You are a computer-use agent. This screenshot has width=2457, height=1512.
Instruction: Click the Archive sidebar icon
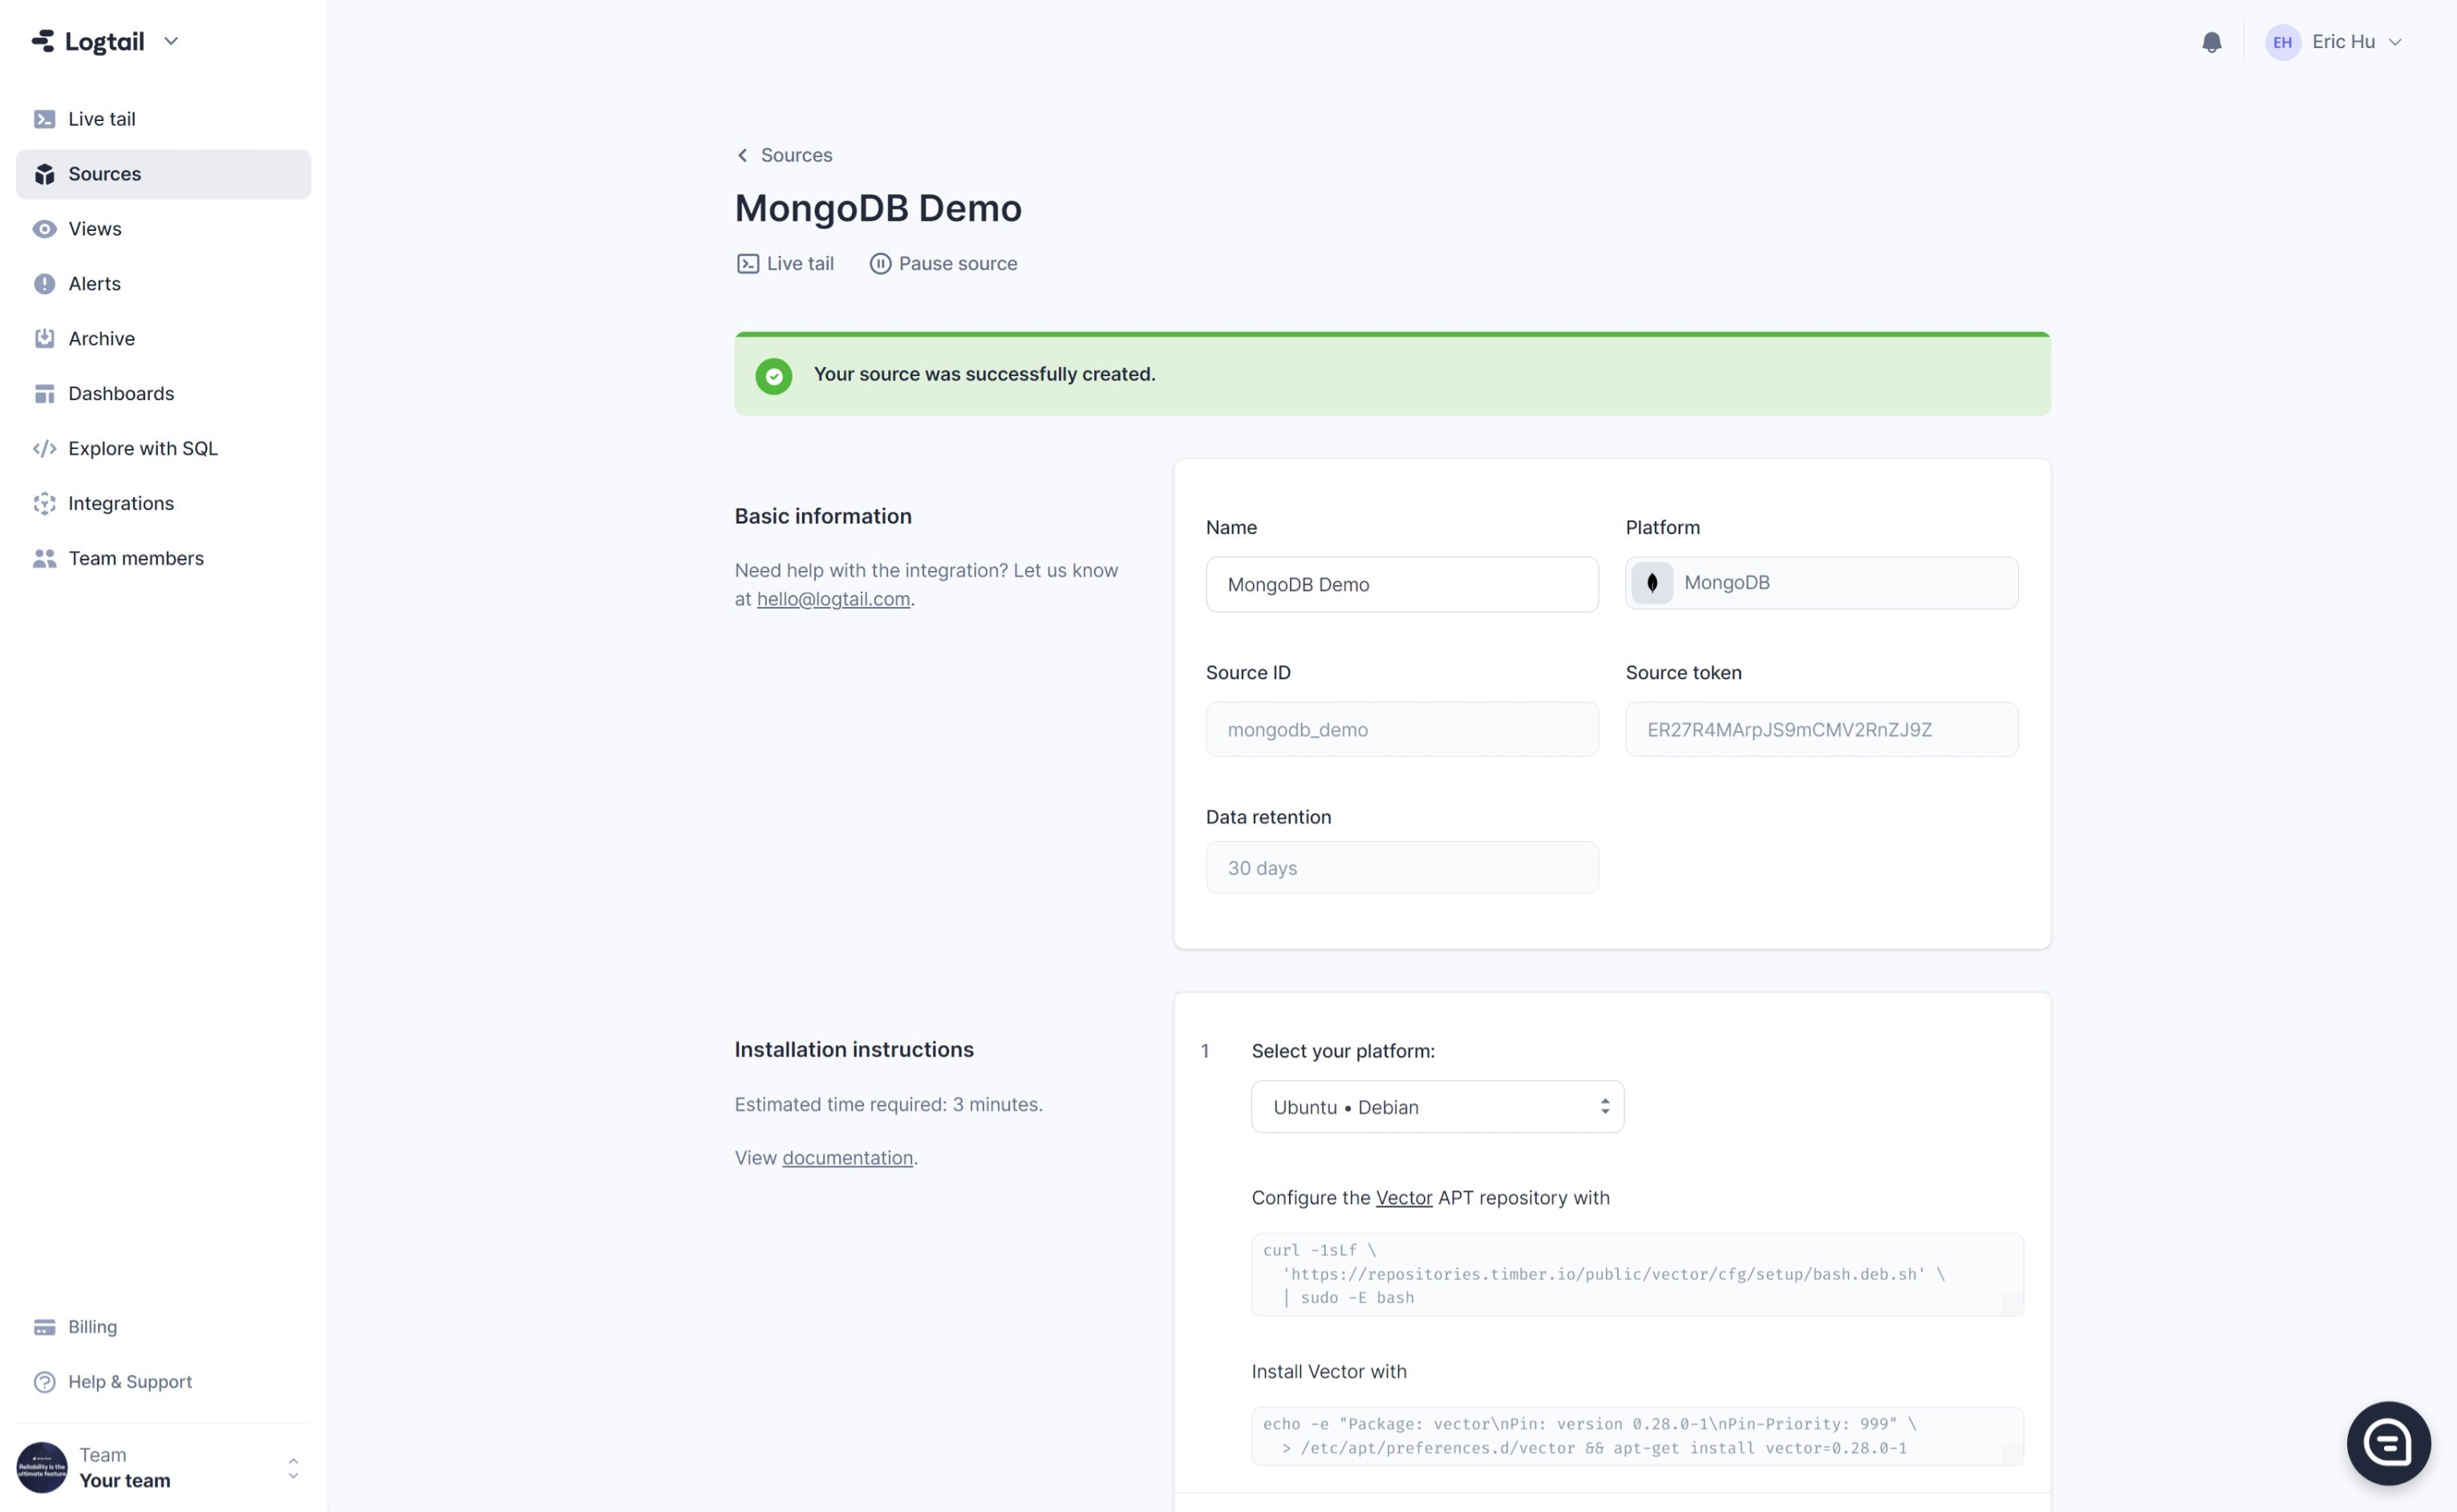(x=44, y=339)
